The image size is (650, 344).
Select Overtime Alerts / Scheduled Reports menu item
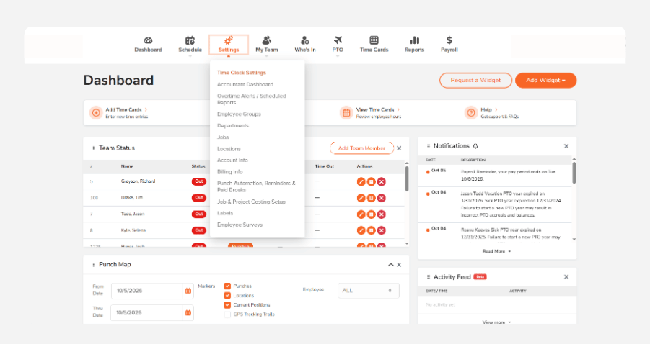[252, 99]
